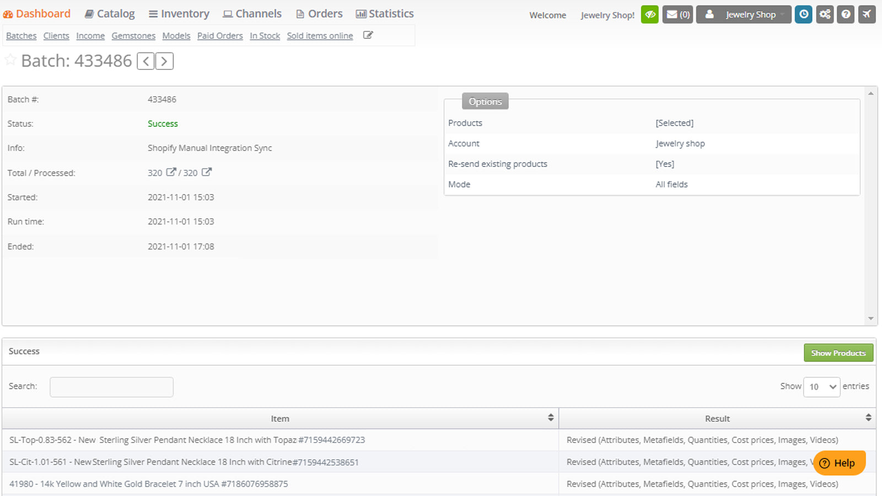Edit shortcut links with pencil icon

pyautogui.click(x=368, y=35)
